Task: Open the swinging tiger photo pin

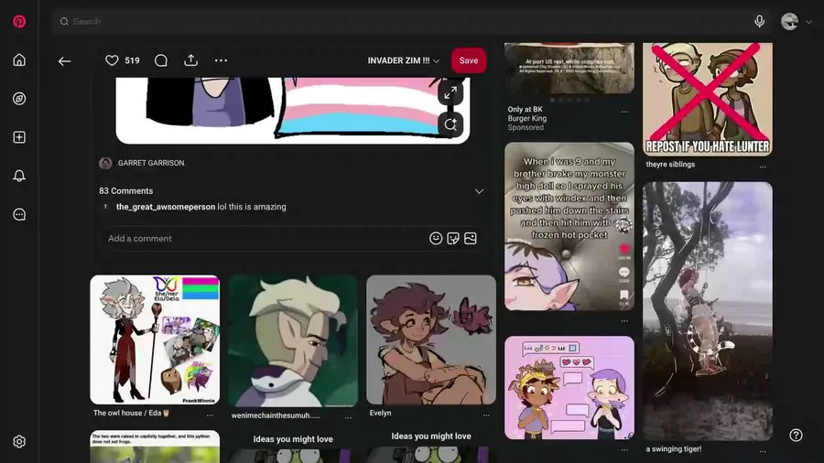Action: (708, 311)
